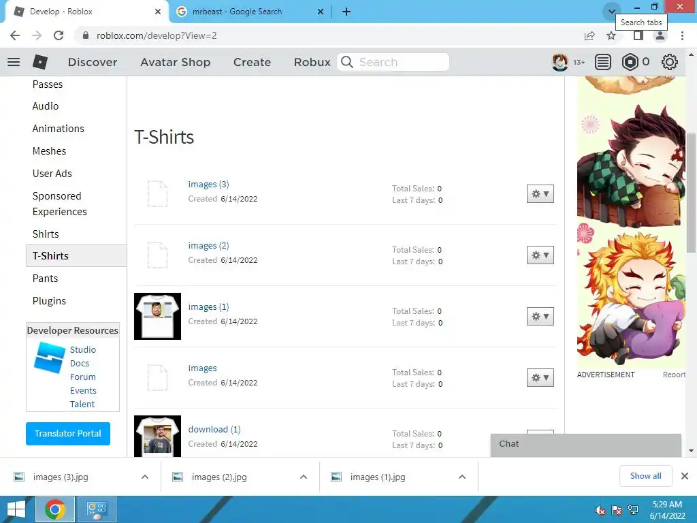Expand options for images (1).jpg download

462,477
